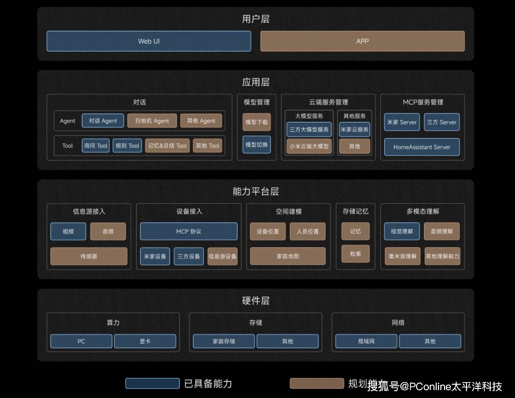Click the 局域网 box under 网络
Viewport: 515px width, 398px height.
coord(366,341)
